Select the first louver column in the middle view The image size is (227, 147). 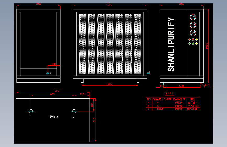(x=83, y=44)
